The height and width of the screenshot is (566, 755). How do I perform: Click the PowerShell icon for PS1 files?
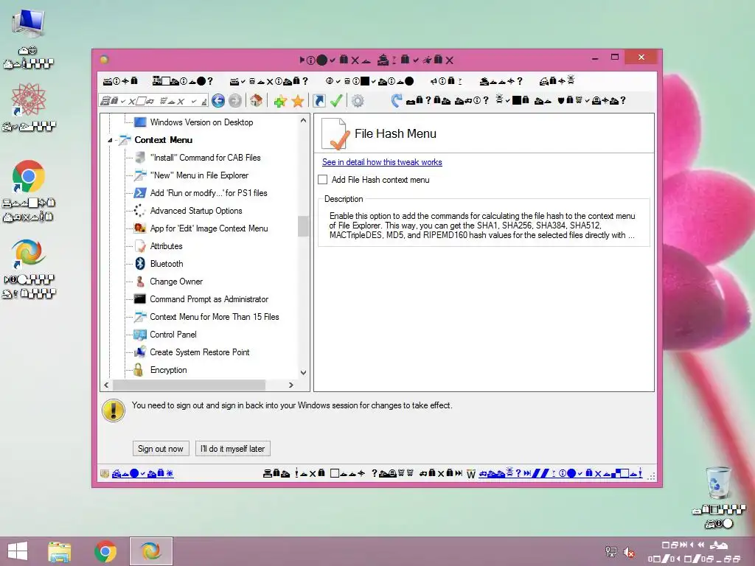coord(139,193)
